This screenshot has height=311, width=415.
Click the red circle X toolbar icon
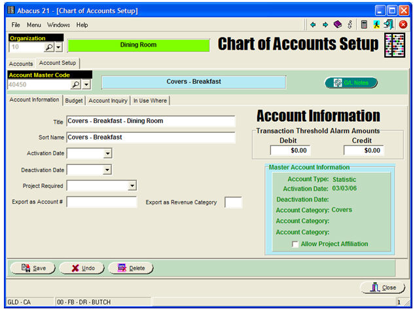click(x=403, y=25)
